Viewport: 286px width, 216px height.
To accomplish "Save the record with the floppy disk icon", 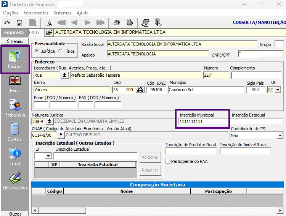I will click(19, 23).
